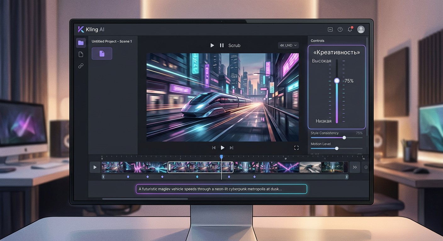Image resolution: width=443 pixels, height=241 pixels.
Task: Open the notifications bell
Action: (350, 29)
